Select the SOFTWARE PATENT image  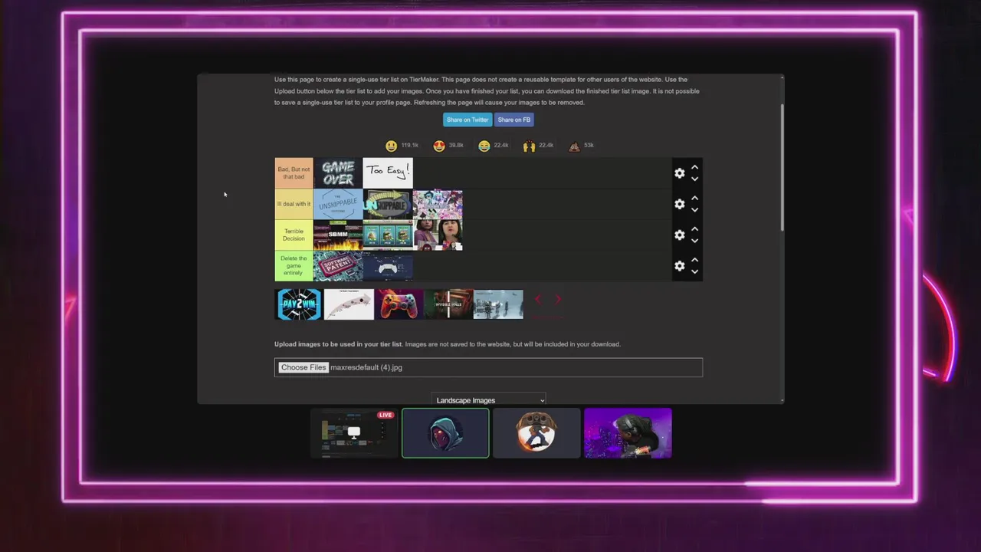pos(338,265)
